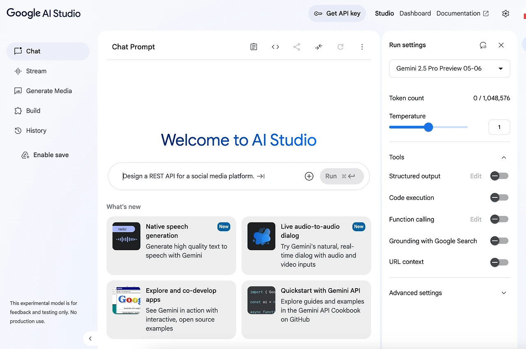The width and height of the screenshot is (526, 349).
Task: Click the Chat Prompt title
Action: coord(134,47)
